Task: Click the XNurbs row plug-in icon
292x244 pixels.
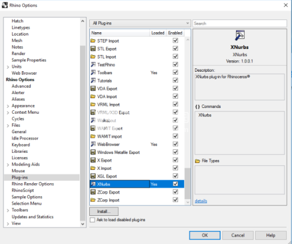Action: tap(93, 184)
